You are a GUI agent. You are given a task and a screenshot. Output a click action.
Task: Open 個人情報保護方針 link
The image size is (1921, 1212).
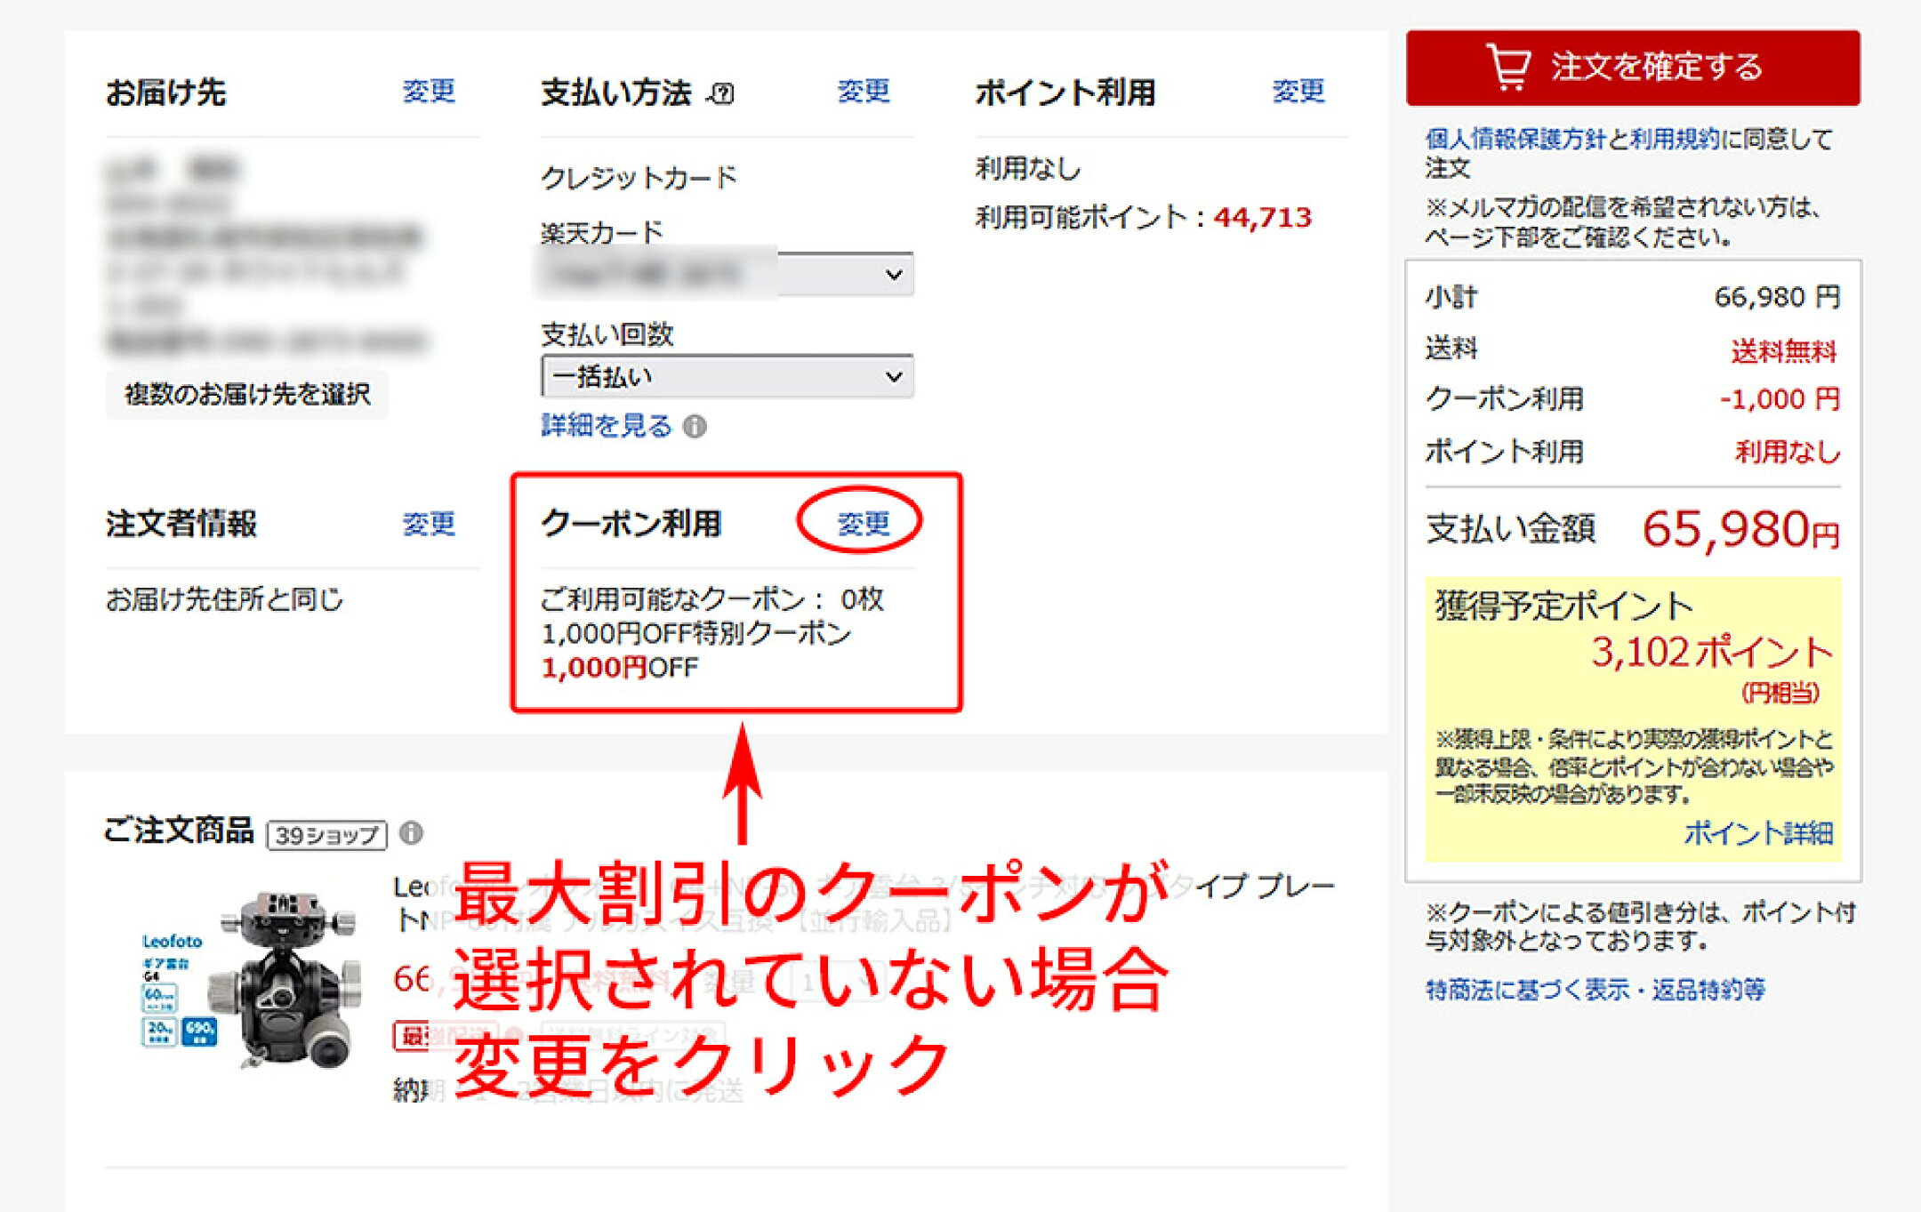point(1515,140)
